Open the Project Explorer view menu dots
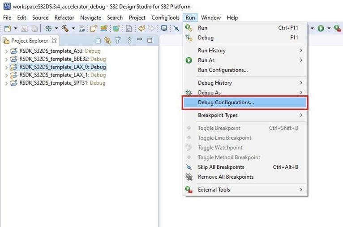 [129, 40]
